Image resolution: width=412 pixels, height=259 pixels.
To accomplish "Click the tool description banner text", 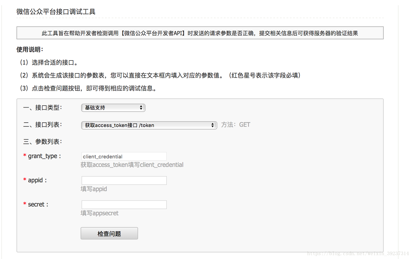I will [200, 33].
